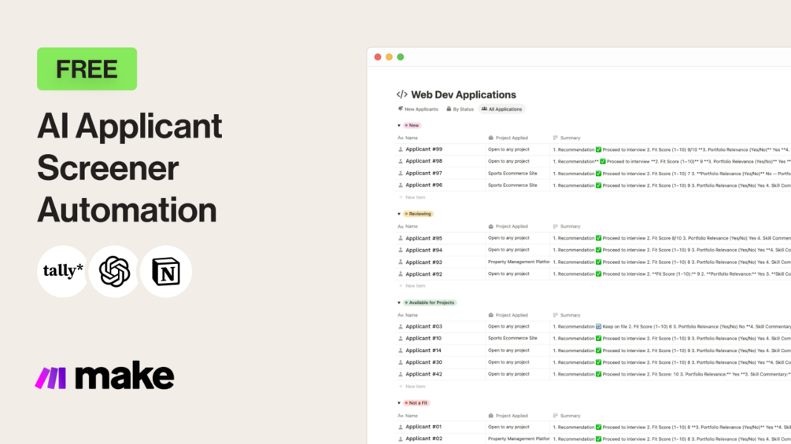The height and width of the screenshot is (444, 791).
Task: Open Applicant #95 row
Action: point(593,238)
